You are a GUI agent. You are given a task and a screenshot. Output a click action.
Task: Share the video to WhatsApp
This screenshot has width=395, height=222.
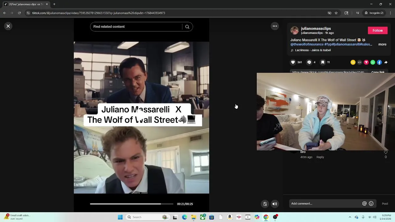point(373,62)
